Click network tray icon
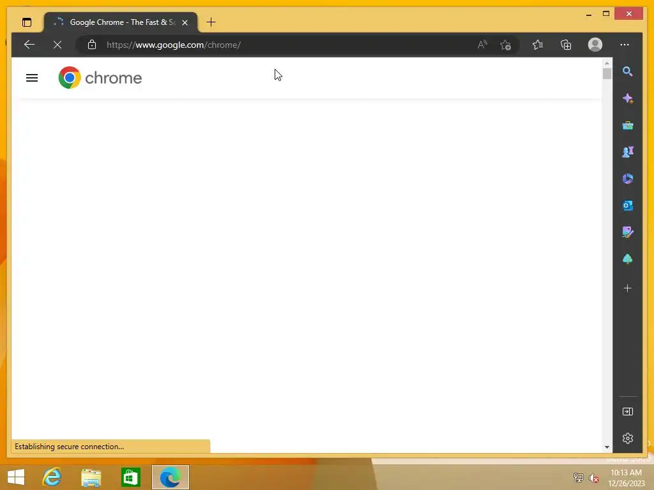 pos(579,478)
